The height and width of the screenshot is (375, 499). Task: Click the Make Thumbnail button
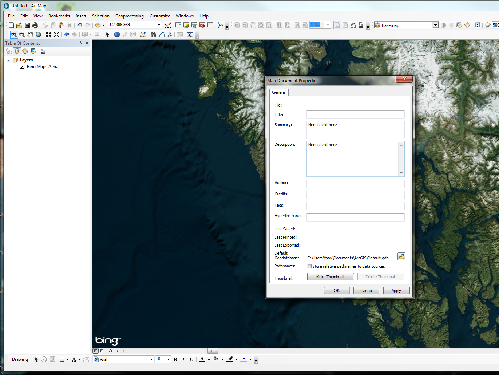330,277
